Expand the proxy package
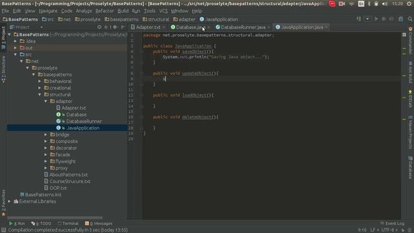414x233 pixels. point(46,168)
